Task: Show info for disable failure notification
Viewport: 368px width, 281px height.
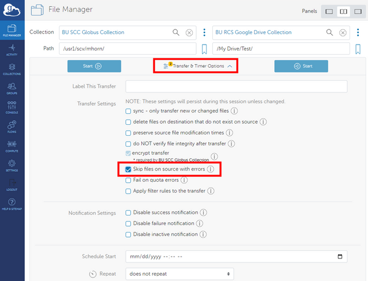Action: [200, 223]
